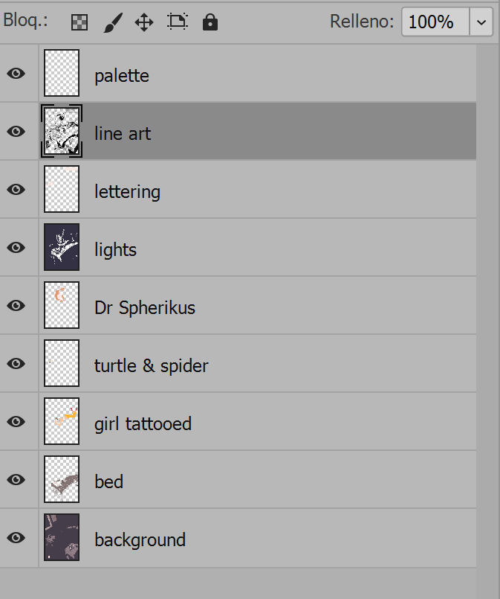500x599 pixels.
Task: Click the background layer thumbnail
Action: [62, 538]
